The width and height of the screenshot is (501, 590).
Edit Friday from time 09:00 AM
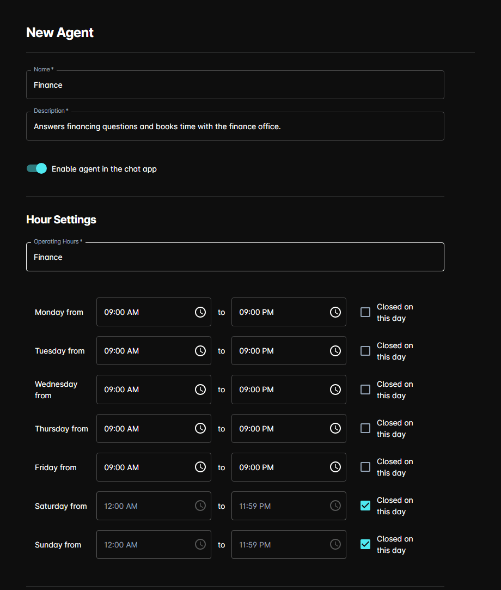(x=154, y=467)
